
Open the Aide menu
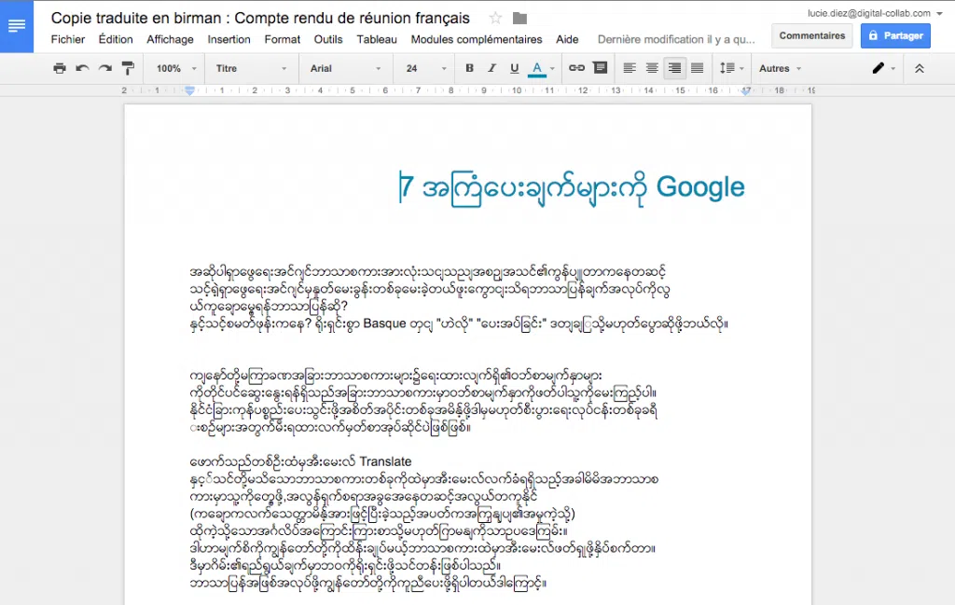coord(567,39)
